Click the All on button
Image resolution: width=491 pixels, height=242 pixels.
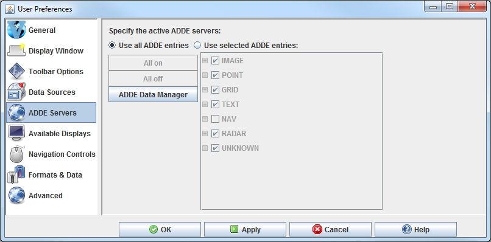tap(153, 63)
